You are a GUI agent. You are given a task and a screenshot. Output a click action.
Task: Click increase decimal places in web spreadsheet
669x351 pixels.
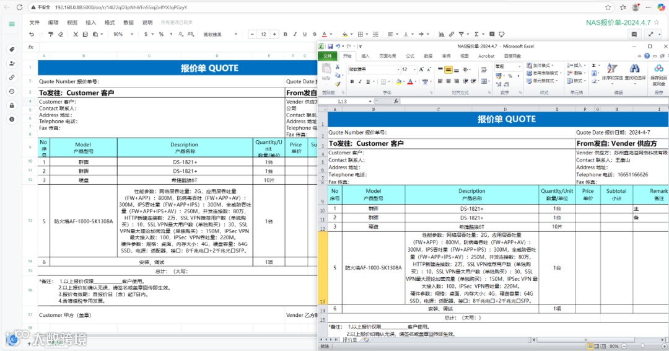click(x=191, y=34)
